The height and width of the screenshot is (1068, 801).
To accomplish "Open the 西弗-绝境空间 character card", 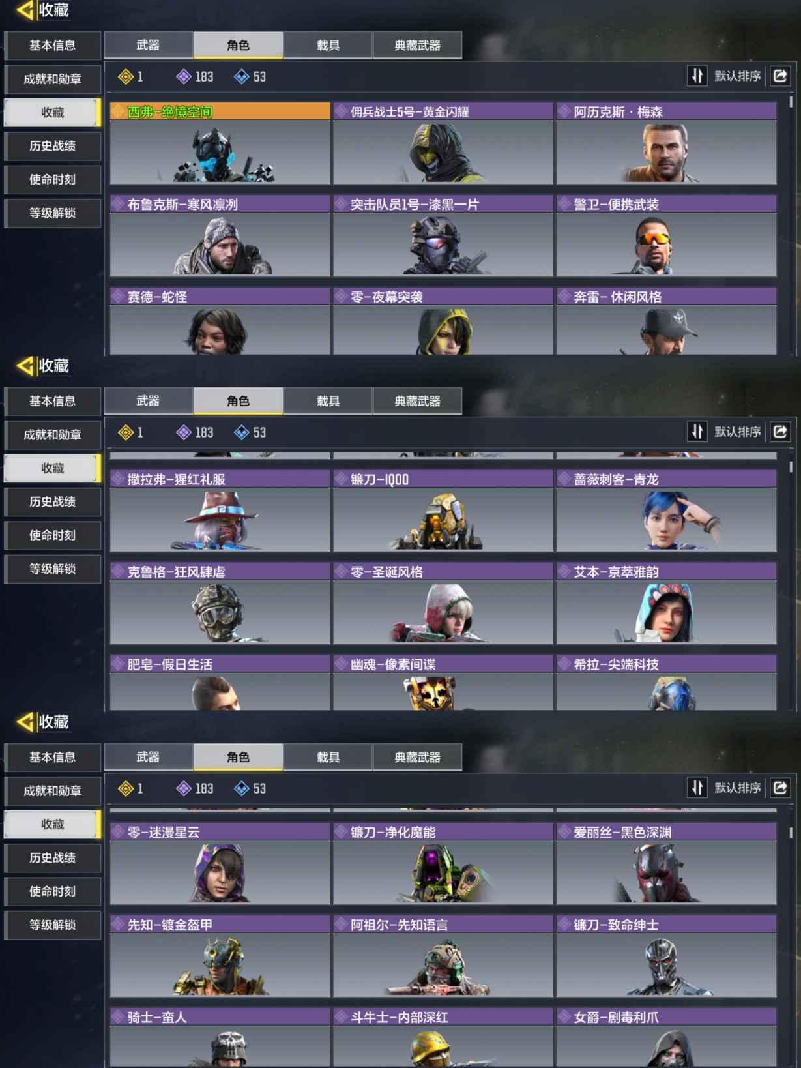I will (220, 143).
